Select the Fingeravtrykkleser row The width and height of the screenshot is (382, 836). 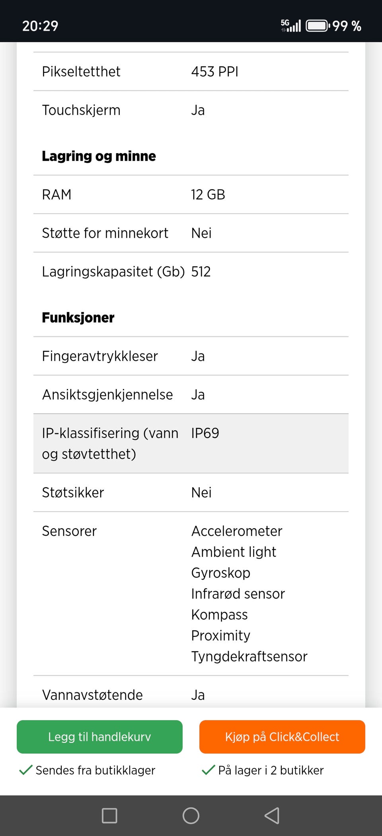pyautogui.click(x=191, y=356)
